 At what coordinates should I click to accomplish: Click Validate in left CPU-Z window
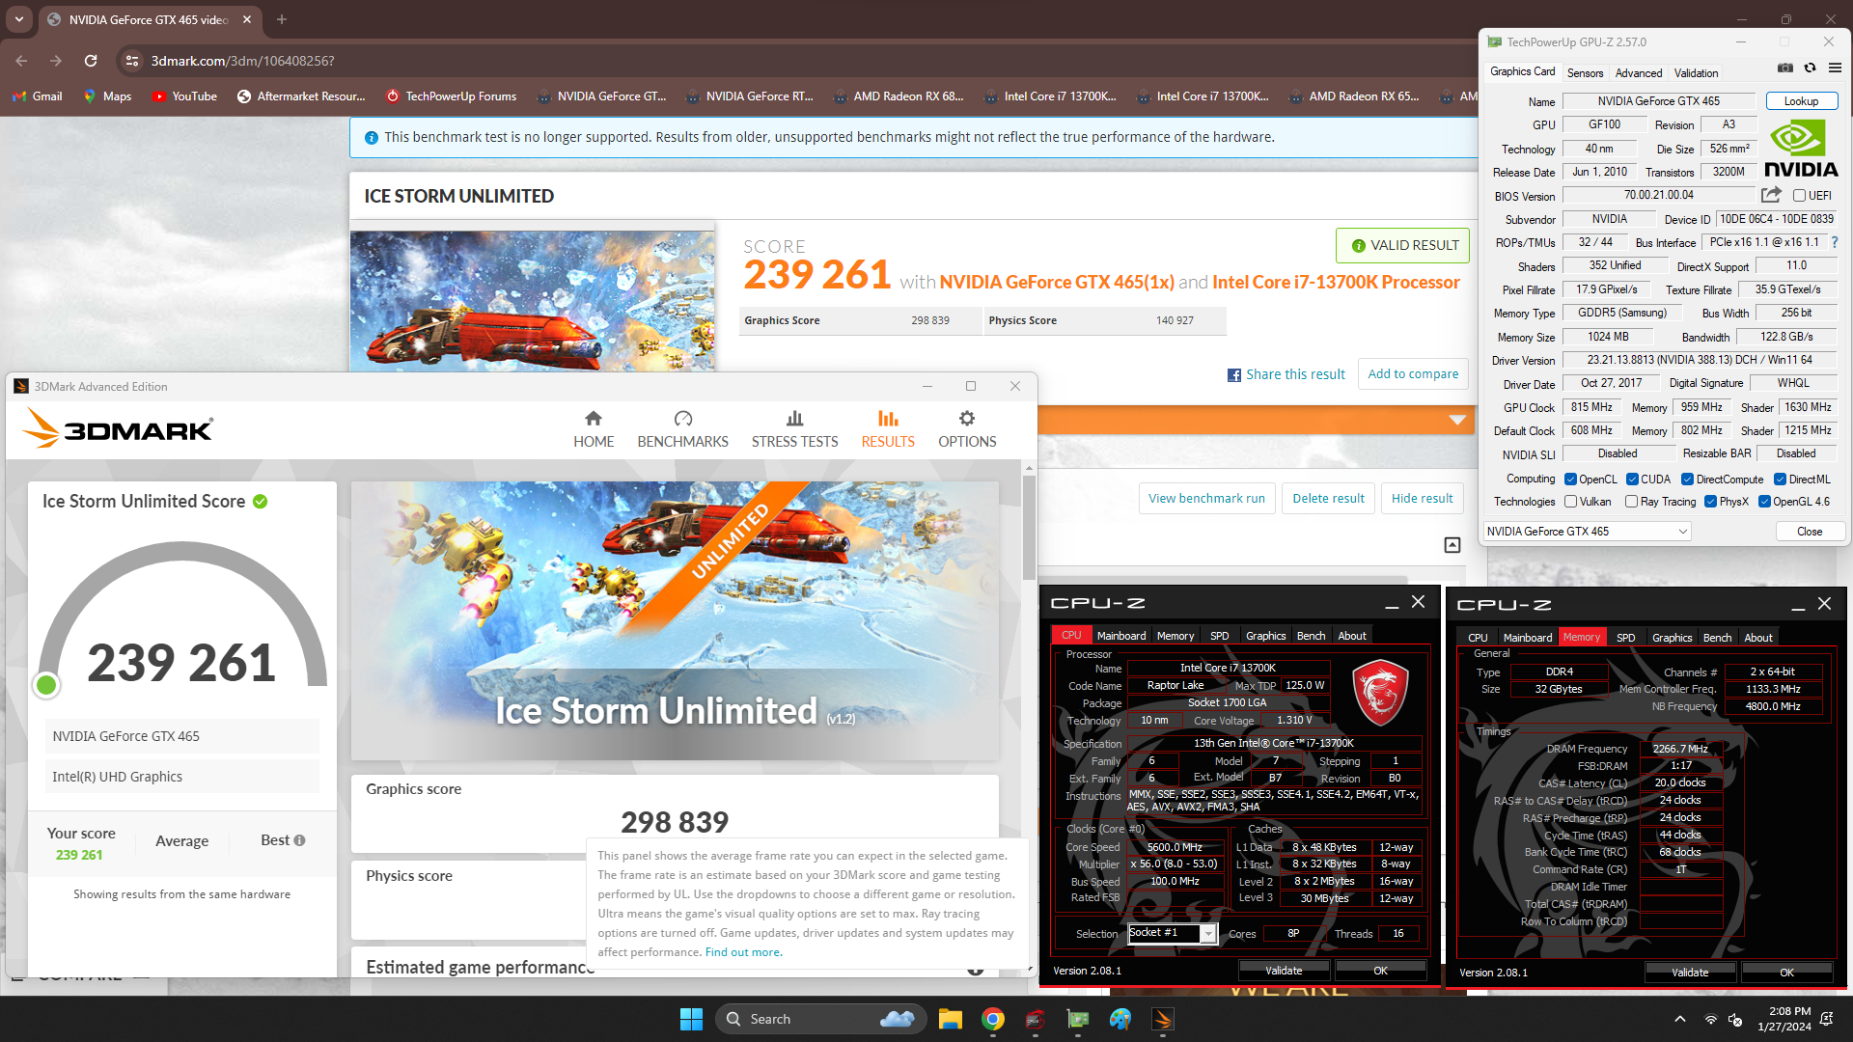pos(1284,971)
